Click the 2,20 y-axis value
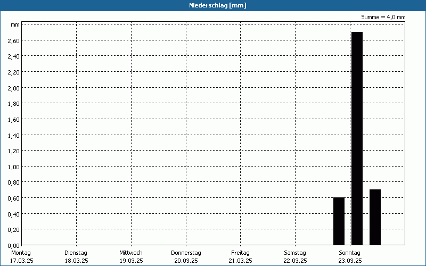Screen dimensions: 426x266 pyautogui.click(x=14, y=72)
